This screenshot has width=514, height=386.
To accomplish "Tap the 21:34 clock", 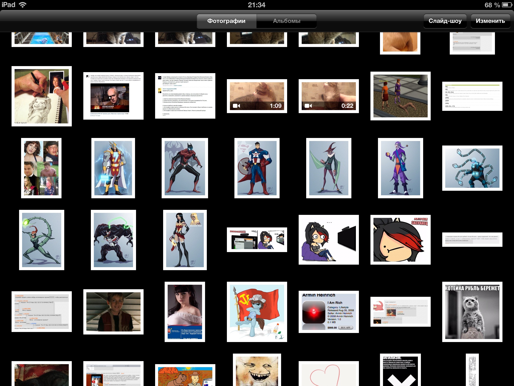I will (256, 5).
